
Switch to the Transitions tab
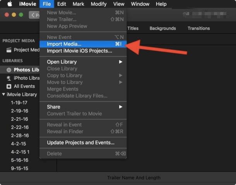point(198,28)
